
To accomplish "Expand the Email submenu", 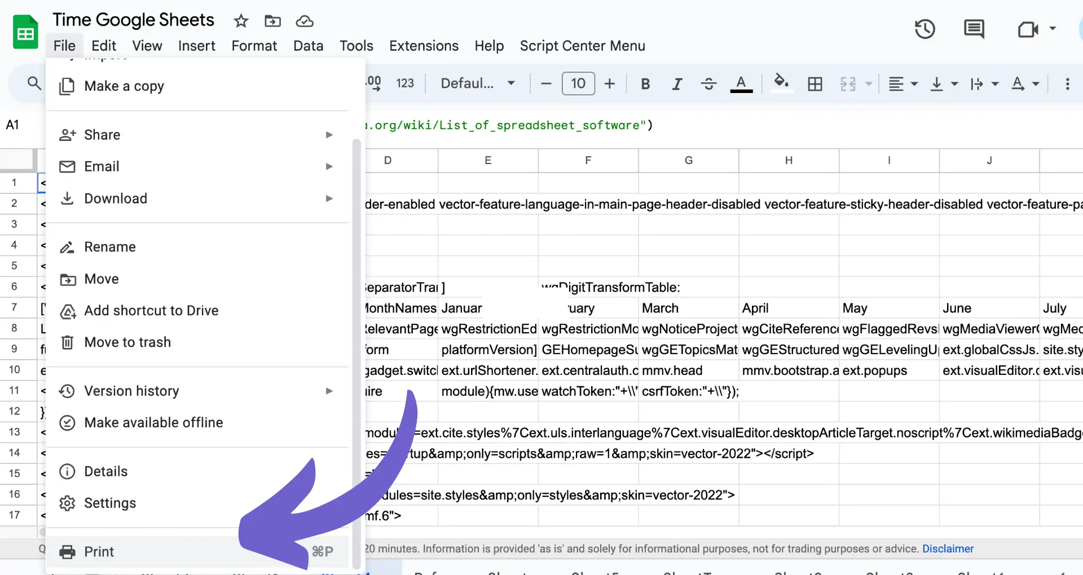I will coord(197,166).
